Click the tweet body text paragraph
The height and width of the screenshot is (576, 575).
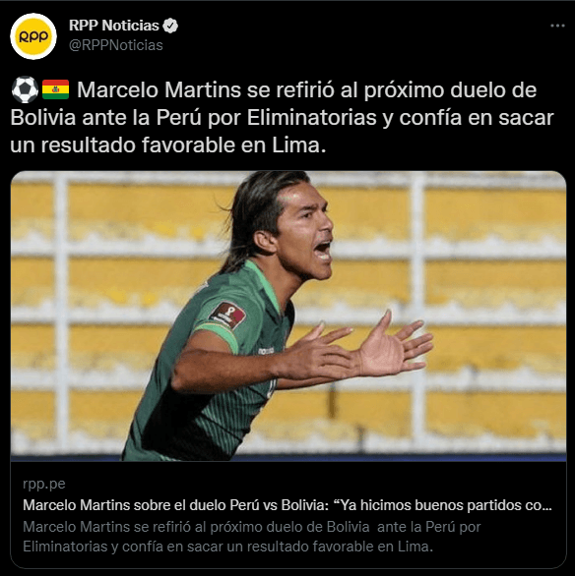283,118
